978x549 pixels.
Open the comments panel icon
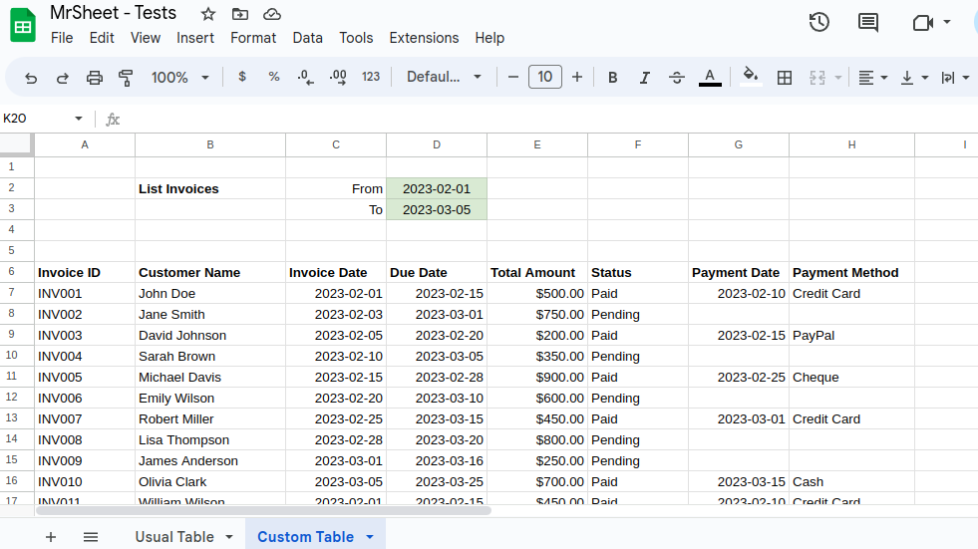point(867,23)
